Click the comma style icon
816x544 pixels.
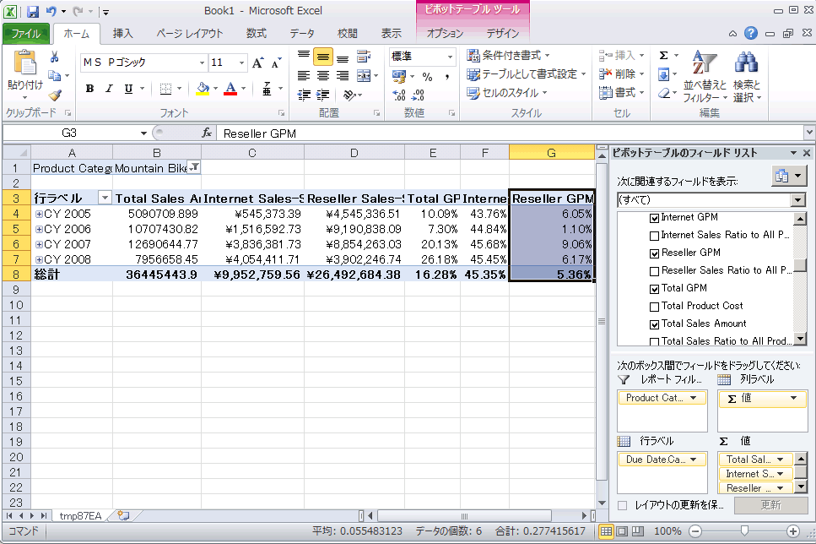[447, 77]
